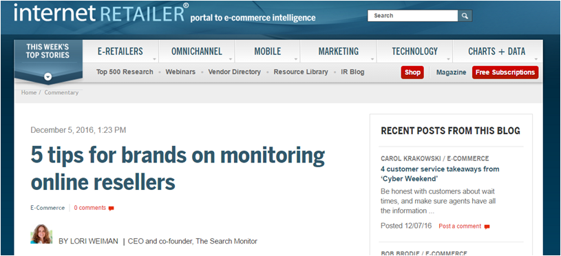
Task: Click 'Be honest with customers' excerpt text
Action: [438, 201]
